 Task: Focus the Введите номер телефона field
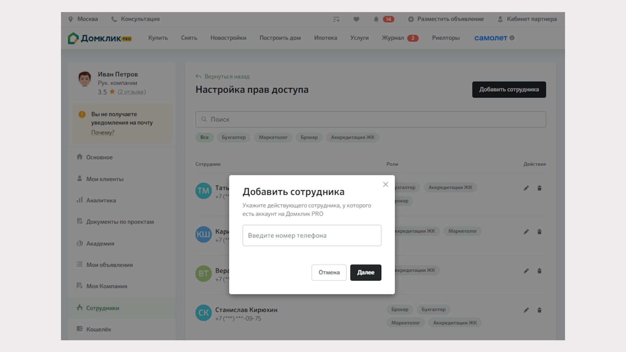312,235
